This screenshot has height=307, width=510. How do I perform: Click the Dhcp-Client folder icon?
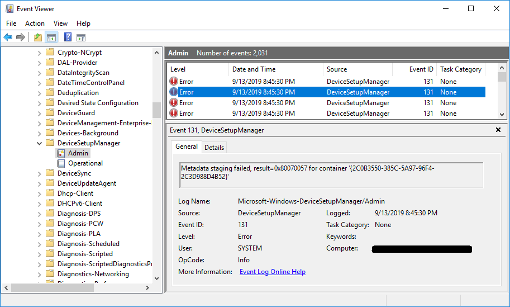tap(50, 193)
